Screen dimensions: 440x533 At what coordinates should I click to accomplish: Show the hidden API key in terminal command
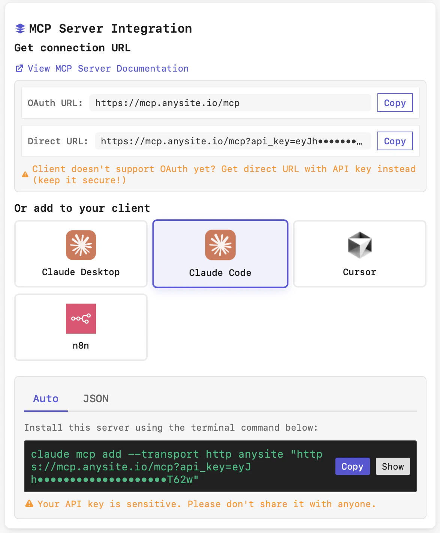point(392,466)
